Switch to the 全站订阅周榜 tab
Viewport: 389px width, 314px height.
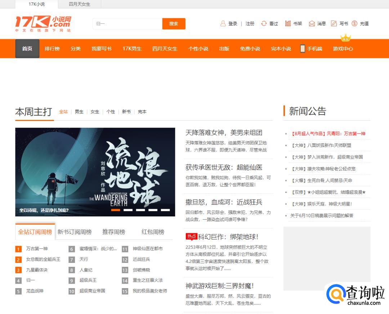pos(35,232)
